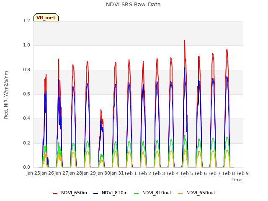Click the Feb 9 x-axis tick label
This screenshot has width=268, height=201.
(242, 173)
